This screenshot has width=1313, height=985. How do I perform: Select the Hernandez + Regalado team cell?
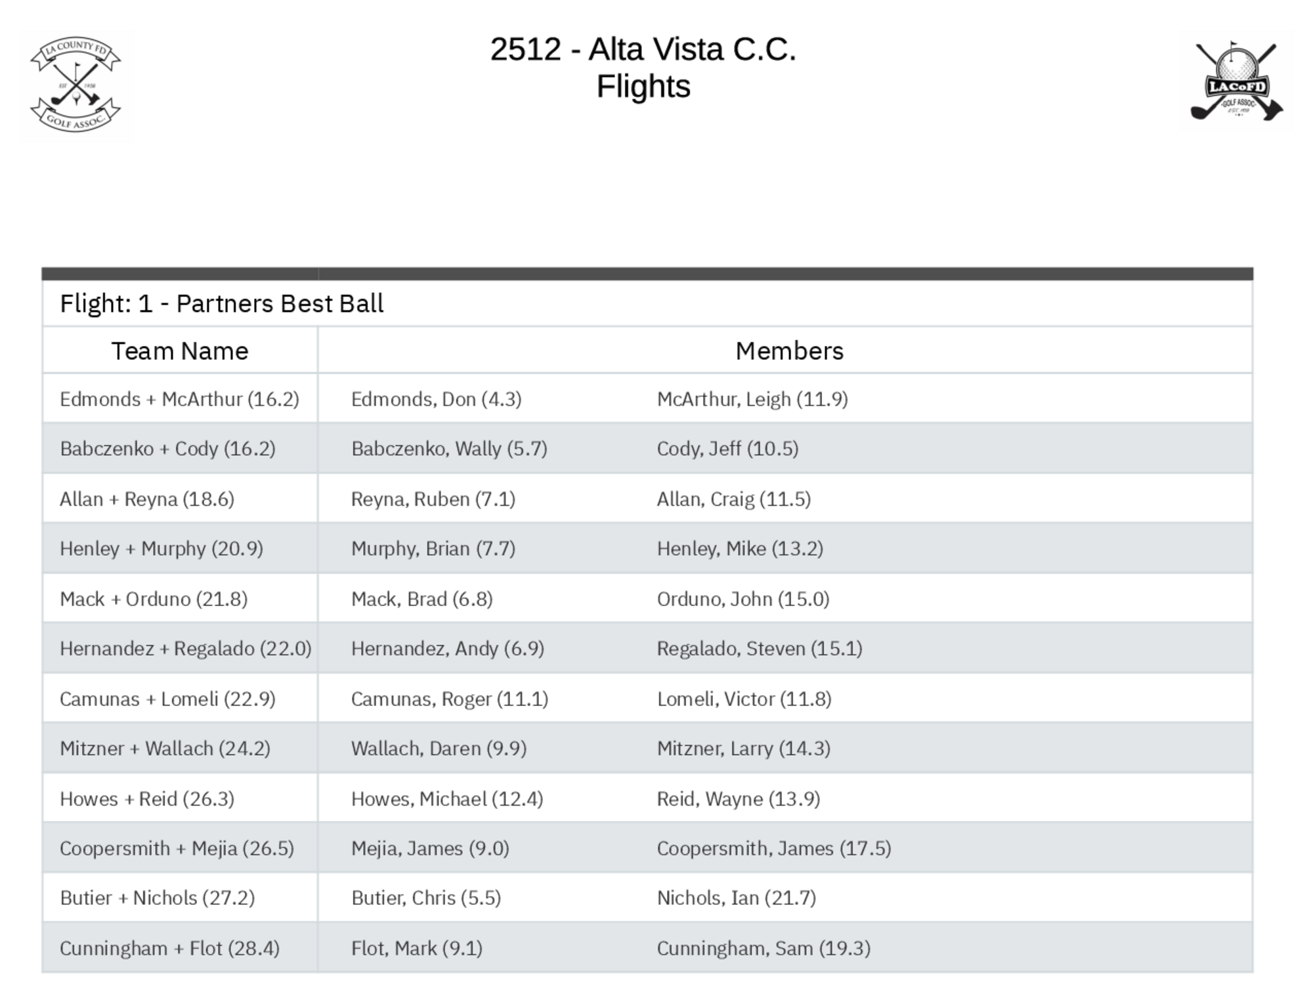point(185,649)
